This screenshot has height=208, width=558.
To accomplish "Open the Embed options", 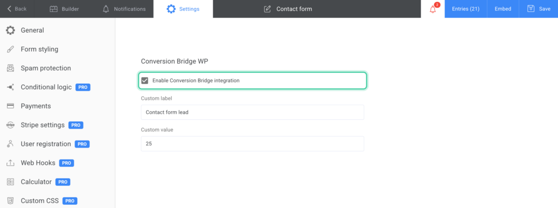I will 503,9.
